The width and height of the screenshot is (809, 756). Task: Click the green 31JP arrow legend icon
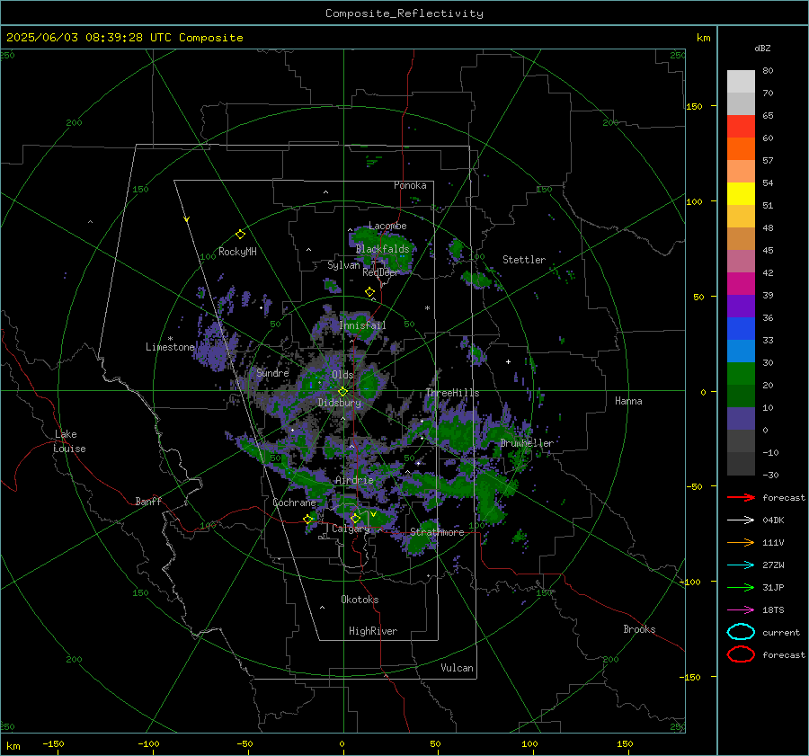coord(741,587)
